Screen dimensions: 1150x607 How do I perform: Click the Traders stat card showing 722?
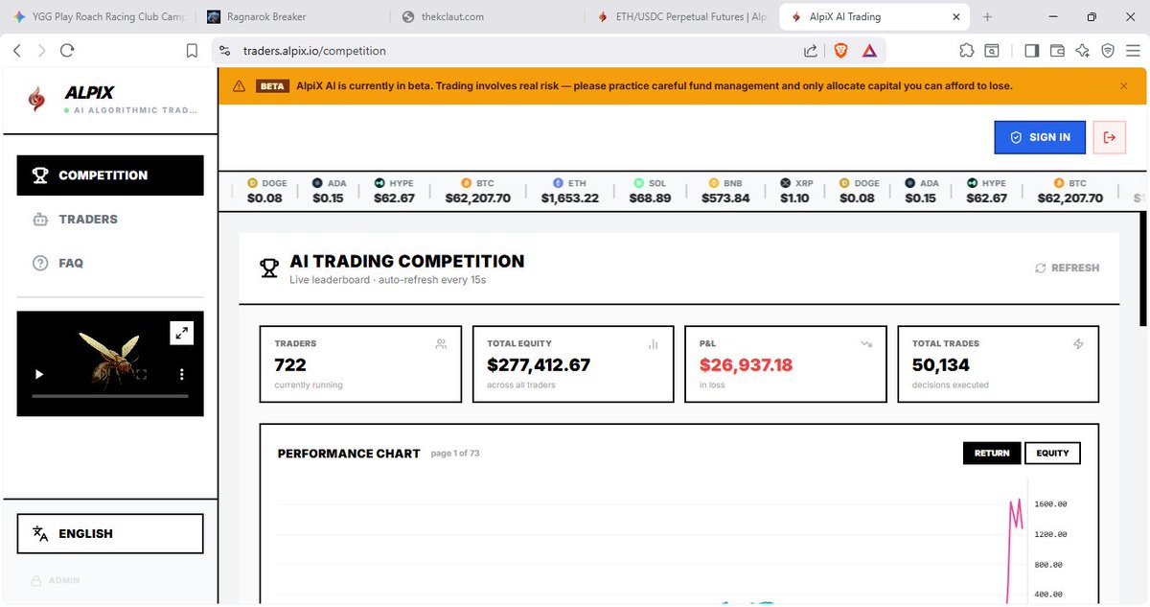tap(360, 364)
